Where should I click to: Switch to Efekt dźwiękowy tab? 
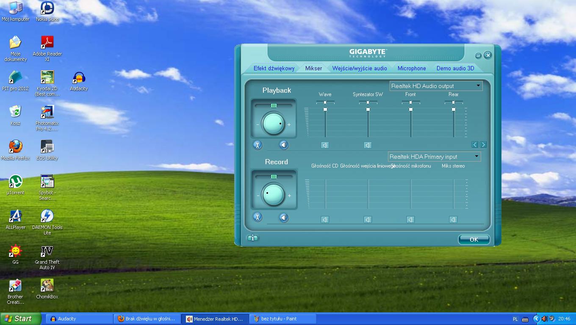point(274,68)
